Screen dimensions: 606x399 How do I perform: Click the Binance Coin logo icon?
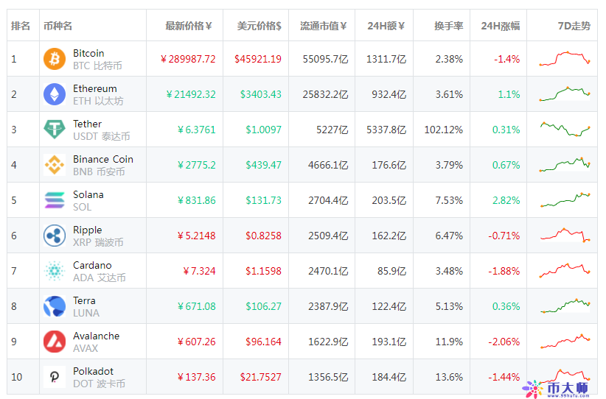pos(55,165)
